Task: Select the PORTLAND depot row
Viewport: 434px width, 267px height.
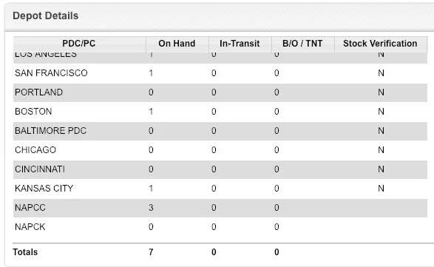Action: (220, 92)
